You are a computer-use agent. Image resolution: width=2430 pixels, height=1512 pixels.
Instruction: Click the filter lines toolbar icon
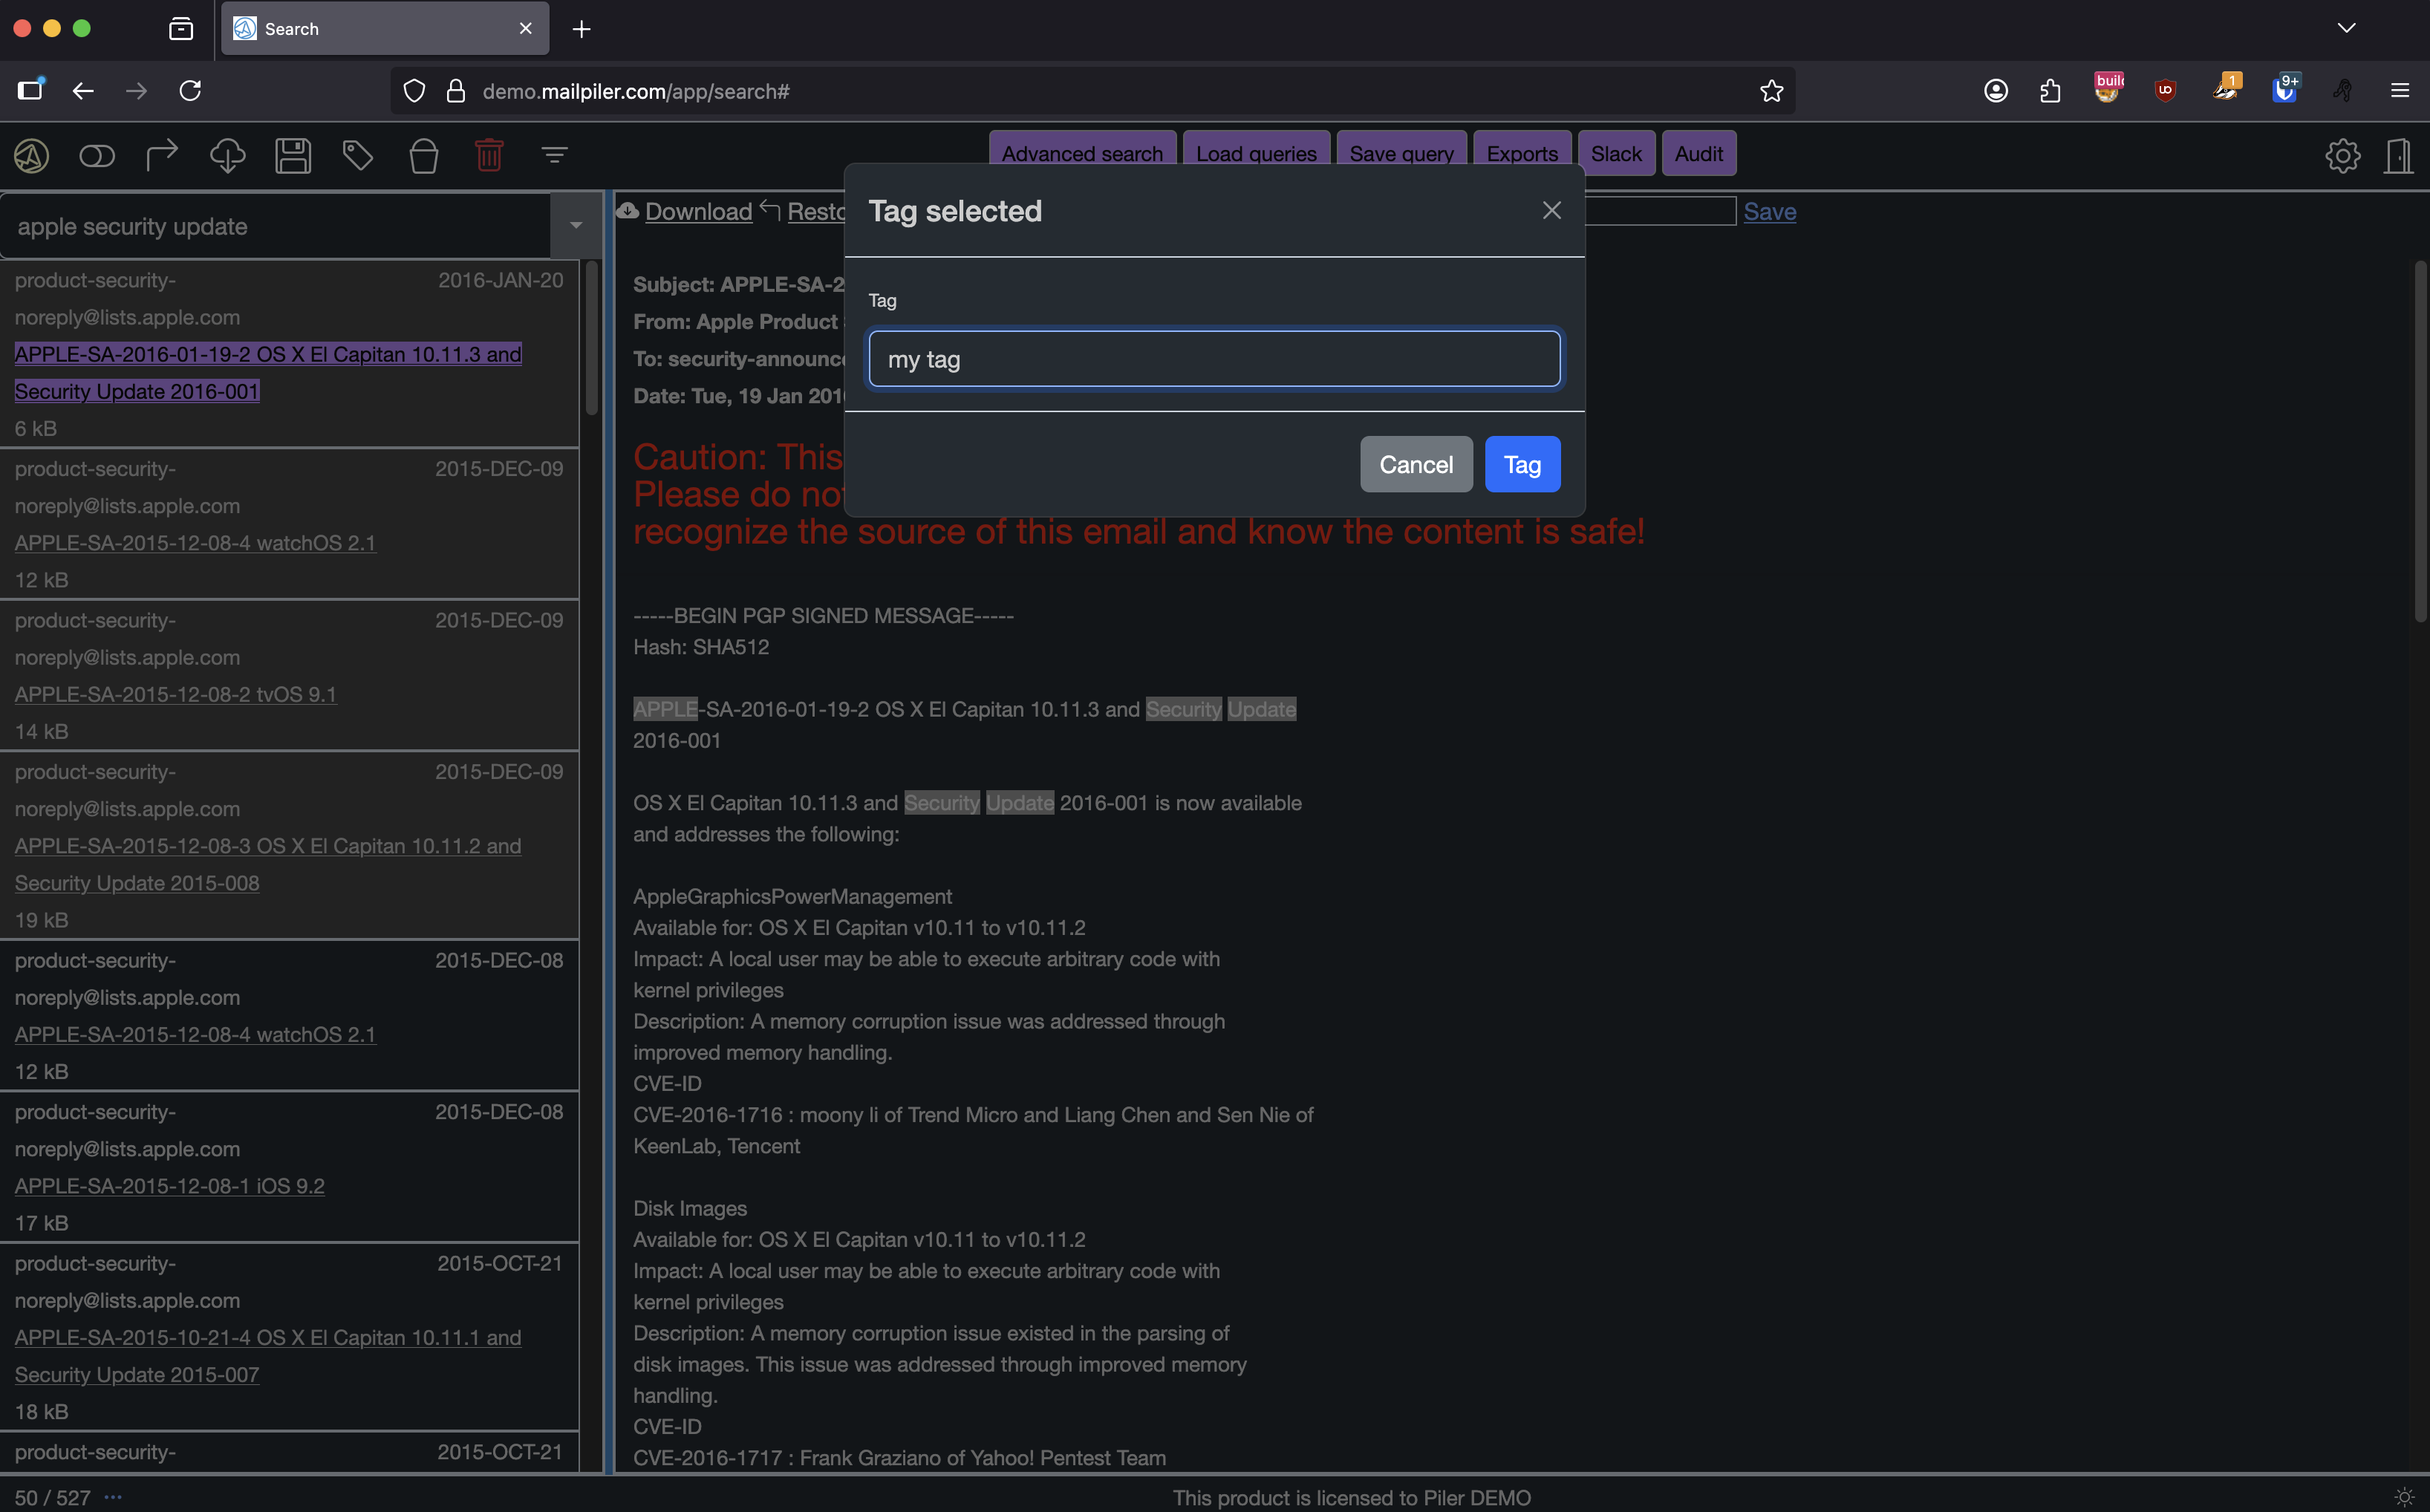tap(554, 155)
